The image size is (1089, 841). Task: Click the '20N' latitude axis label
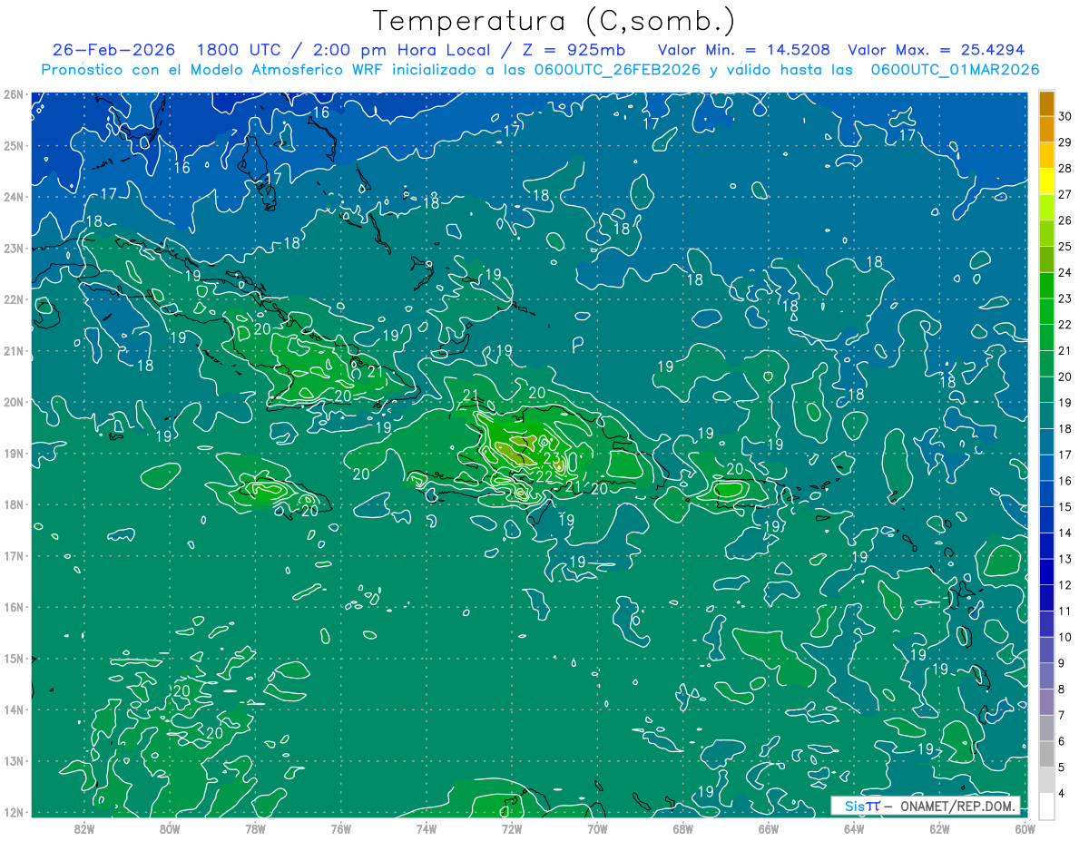pyautogui.click(x=13, y=402)
